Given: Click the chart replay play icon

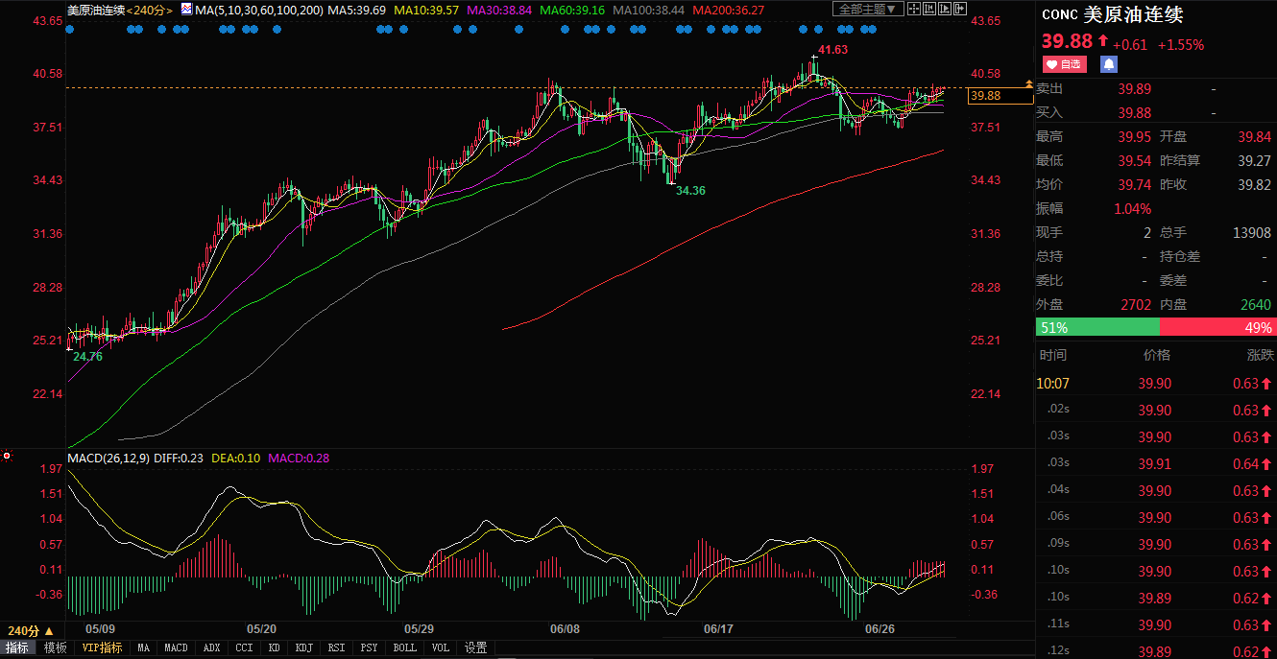Looking at the screenshot, I should [x=945, y=10].
